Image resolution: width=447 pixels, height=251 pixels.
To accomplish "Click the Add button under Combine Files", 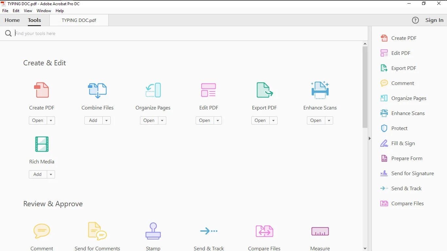I will 93,121.
